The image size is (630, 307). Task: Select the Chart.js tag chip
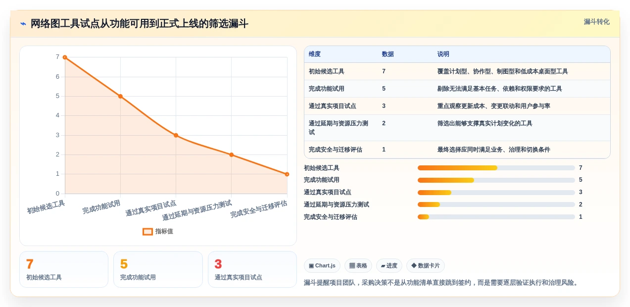[322, 265]
